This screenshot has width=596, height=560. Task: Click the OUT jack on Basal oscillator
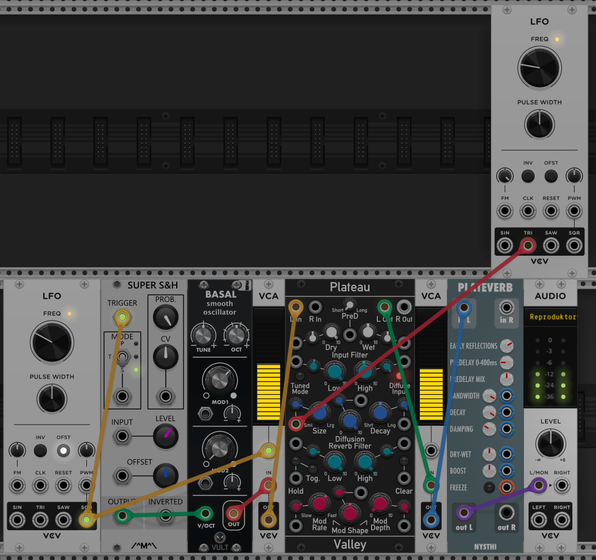[233, 514]
